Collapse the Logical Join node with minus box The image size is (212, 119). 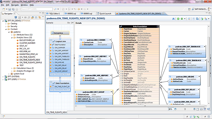[x=51, y=40]
